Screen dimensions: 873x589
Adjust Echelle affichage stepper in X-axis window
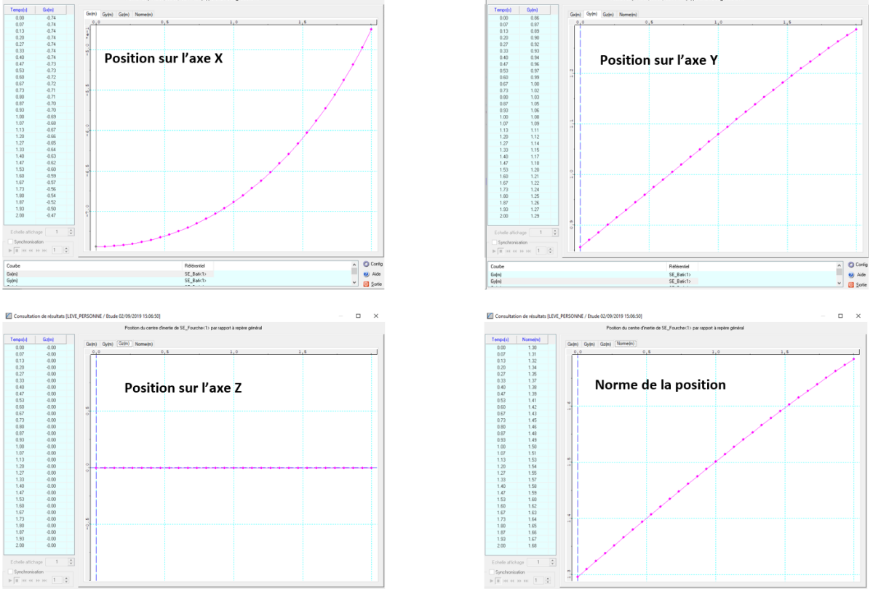(x=71, y=232)
